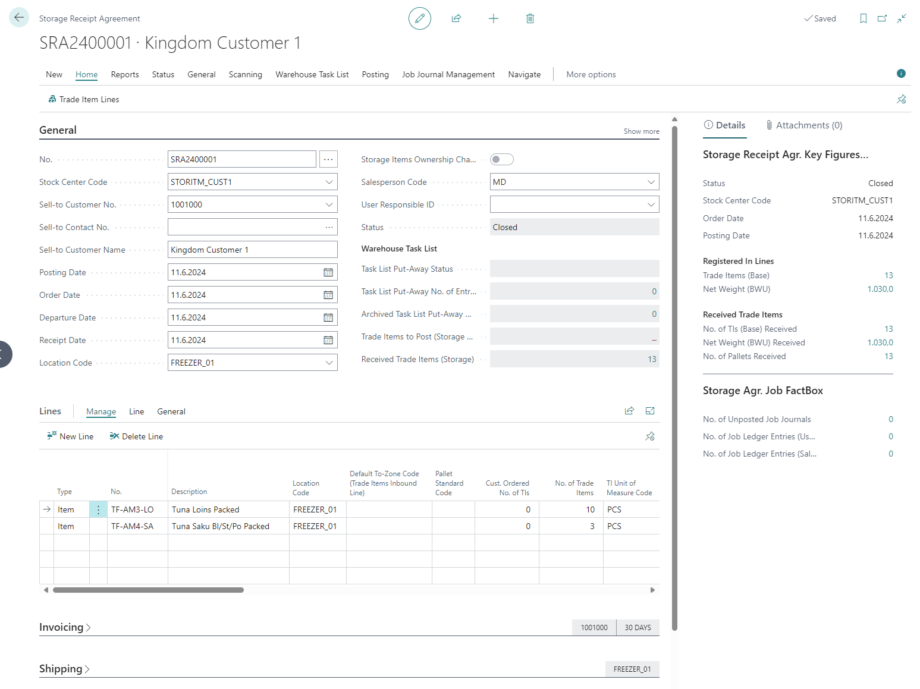The image size is (920, 689).
Task: Click the Sell-to Customer Name field
Action: point(252,250)
